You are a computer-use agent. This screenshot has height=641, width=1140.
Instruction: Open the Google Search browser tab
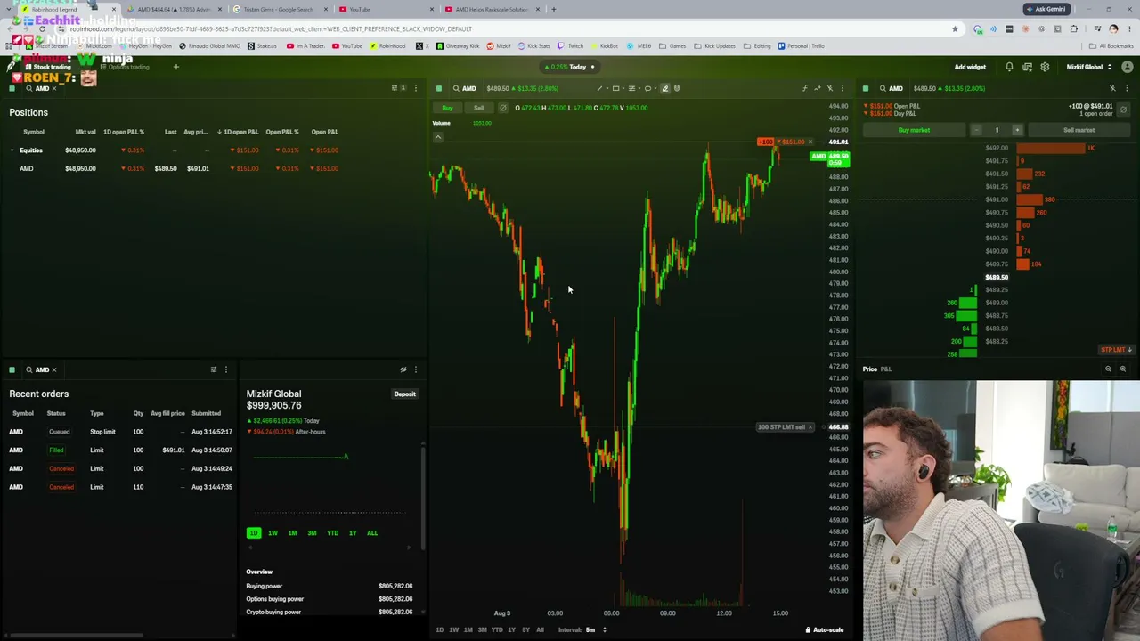[279, 10]
